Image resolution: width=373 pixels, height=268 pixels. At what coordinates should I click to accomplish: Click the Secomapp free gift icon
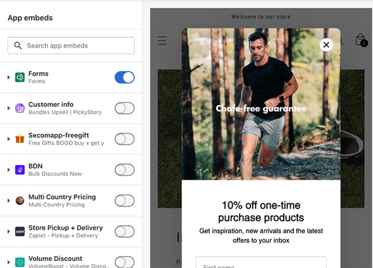click(x=20, y=139)
